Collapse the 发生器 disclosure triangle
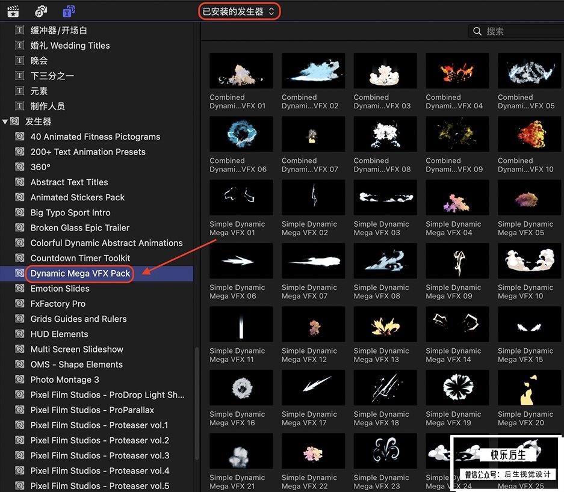 5,121
